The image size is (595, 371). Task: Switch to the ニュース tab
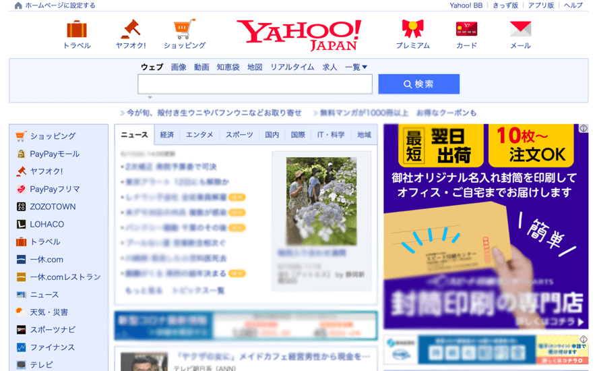pyautogui.click(x=134, y=135)
